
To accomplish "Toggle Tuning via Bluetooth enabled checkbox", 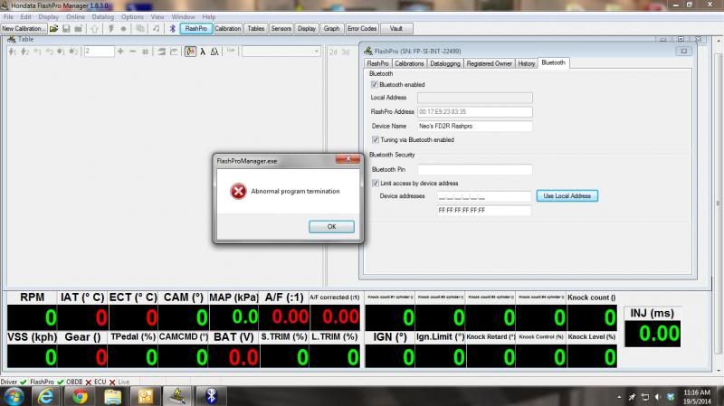I will click(x=375, y=140).
